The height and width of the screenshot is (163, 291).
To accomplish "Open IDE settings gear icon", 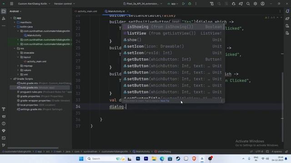I will [x=255, y=4].
